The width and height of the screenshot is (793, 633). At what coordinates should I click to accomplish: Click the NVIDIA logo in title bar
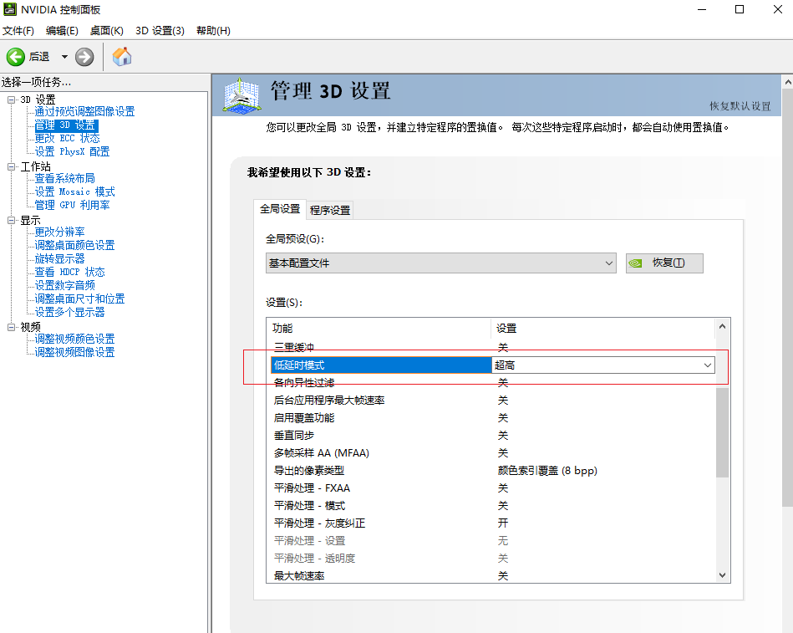(9, 9)
